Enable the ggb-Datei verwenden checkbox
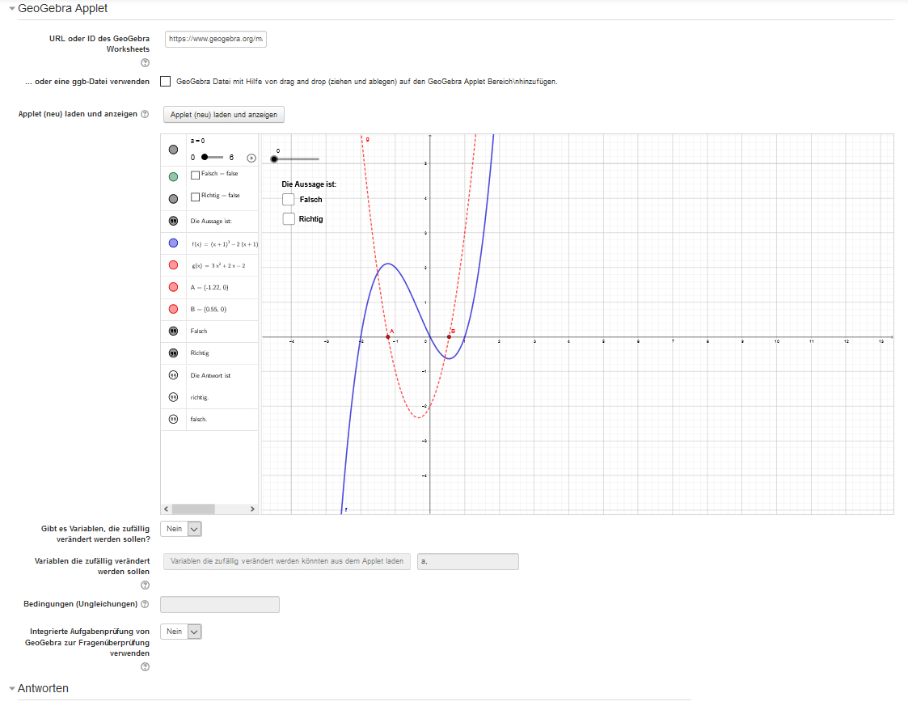The width and height of the screenshot is (908, 710). coord(166,82)
